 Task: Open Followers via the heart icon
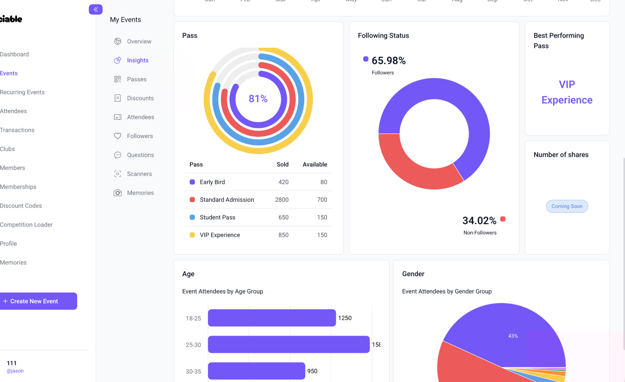118,136
